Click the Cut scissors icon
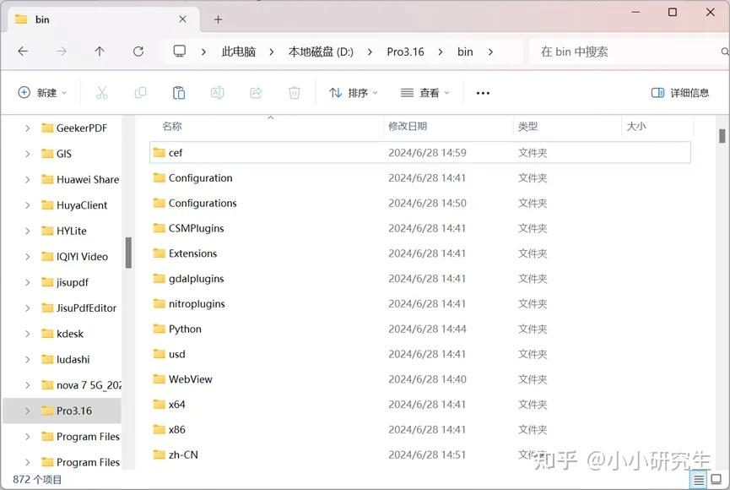This screenshot has width=730, height=490. tap(102, 93)
